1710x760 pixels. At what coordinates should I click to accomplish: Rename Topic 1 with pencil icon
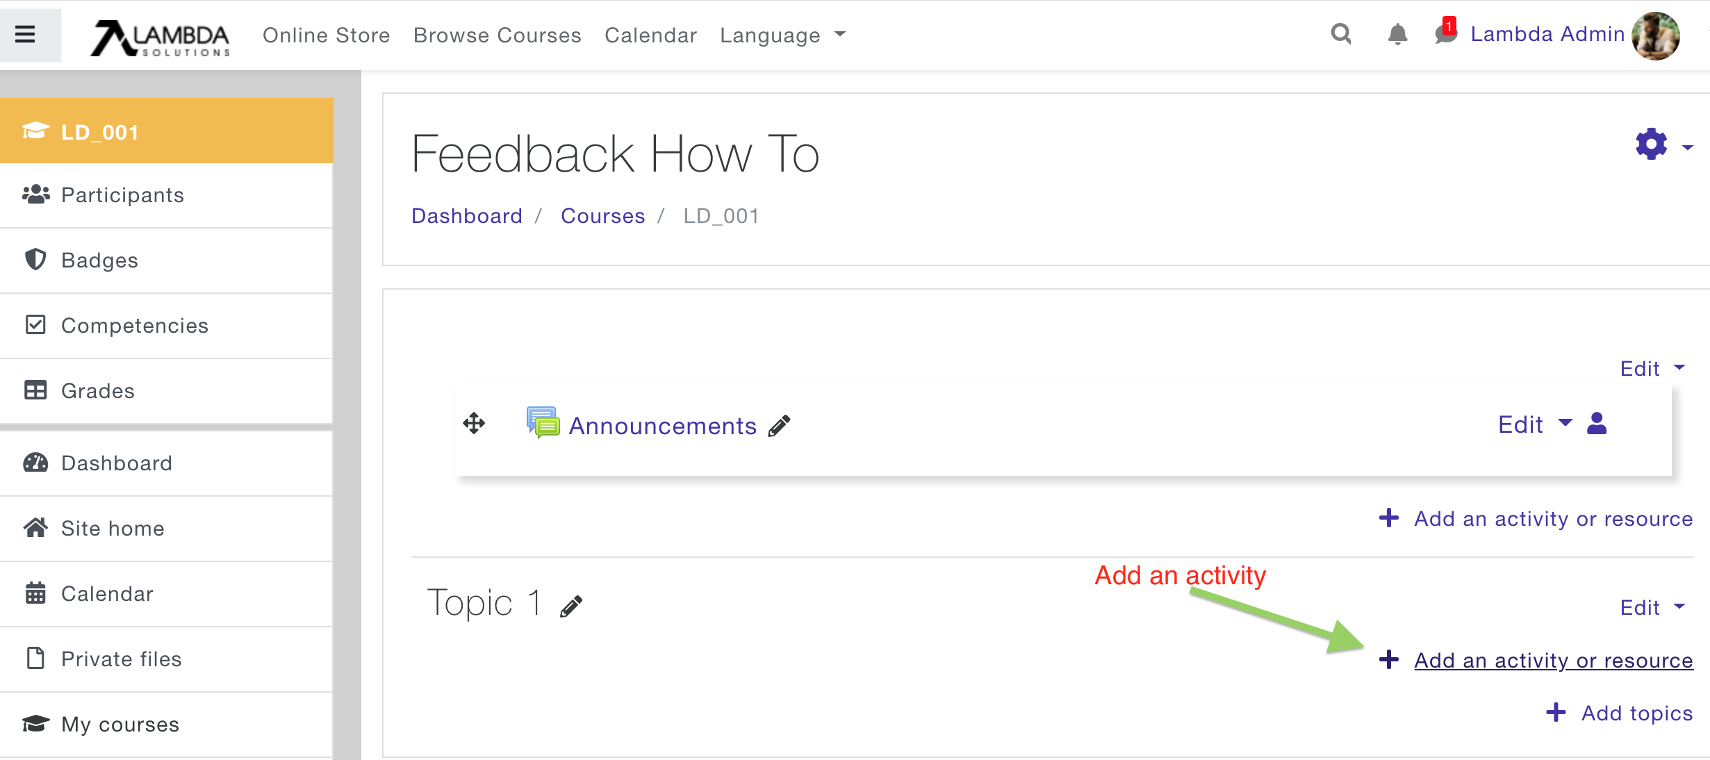coord(571,606)
